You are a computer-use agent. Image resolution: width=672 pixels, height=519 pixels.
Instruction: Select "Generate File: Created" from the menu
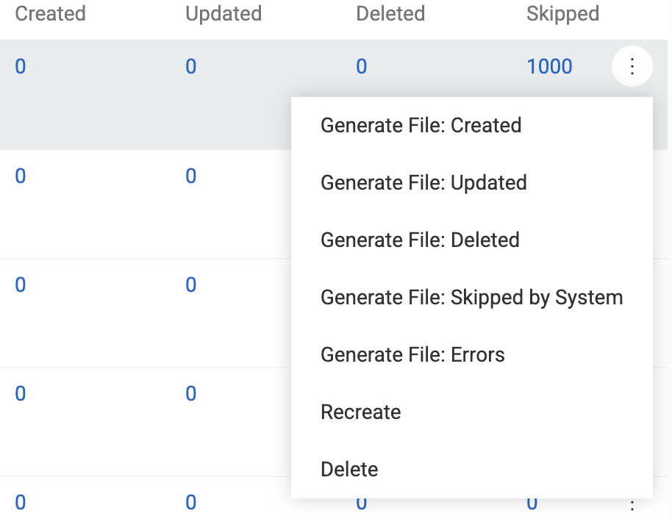pos(421,125)
